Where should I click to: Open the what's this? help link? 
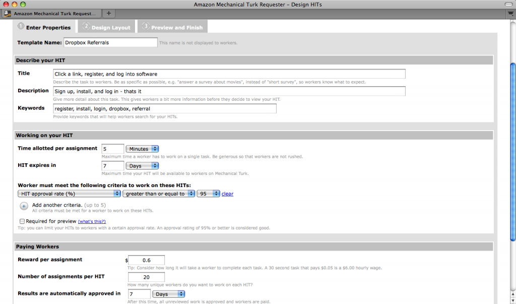(92, 221)
